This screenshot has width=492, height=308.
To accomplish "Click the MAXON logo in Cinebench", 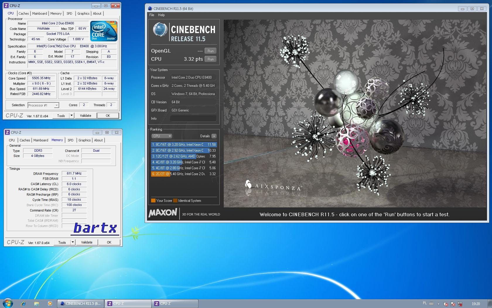I will point(163,213).
